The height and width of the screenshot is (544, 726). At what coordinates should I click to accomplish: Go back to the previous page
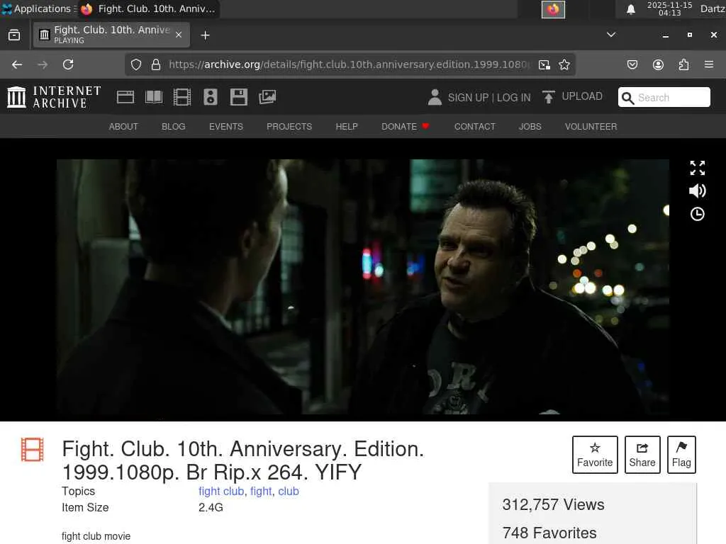[17, 64]
